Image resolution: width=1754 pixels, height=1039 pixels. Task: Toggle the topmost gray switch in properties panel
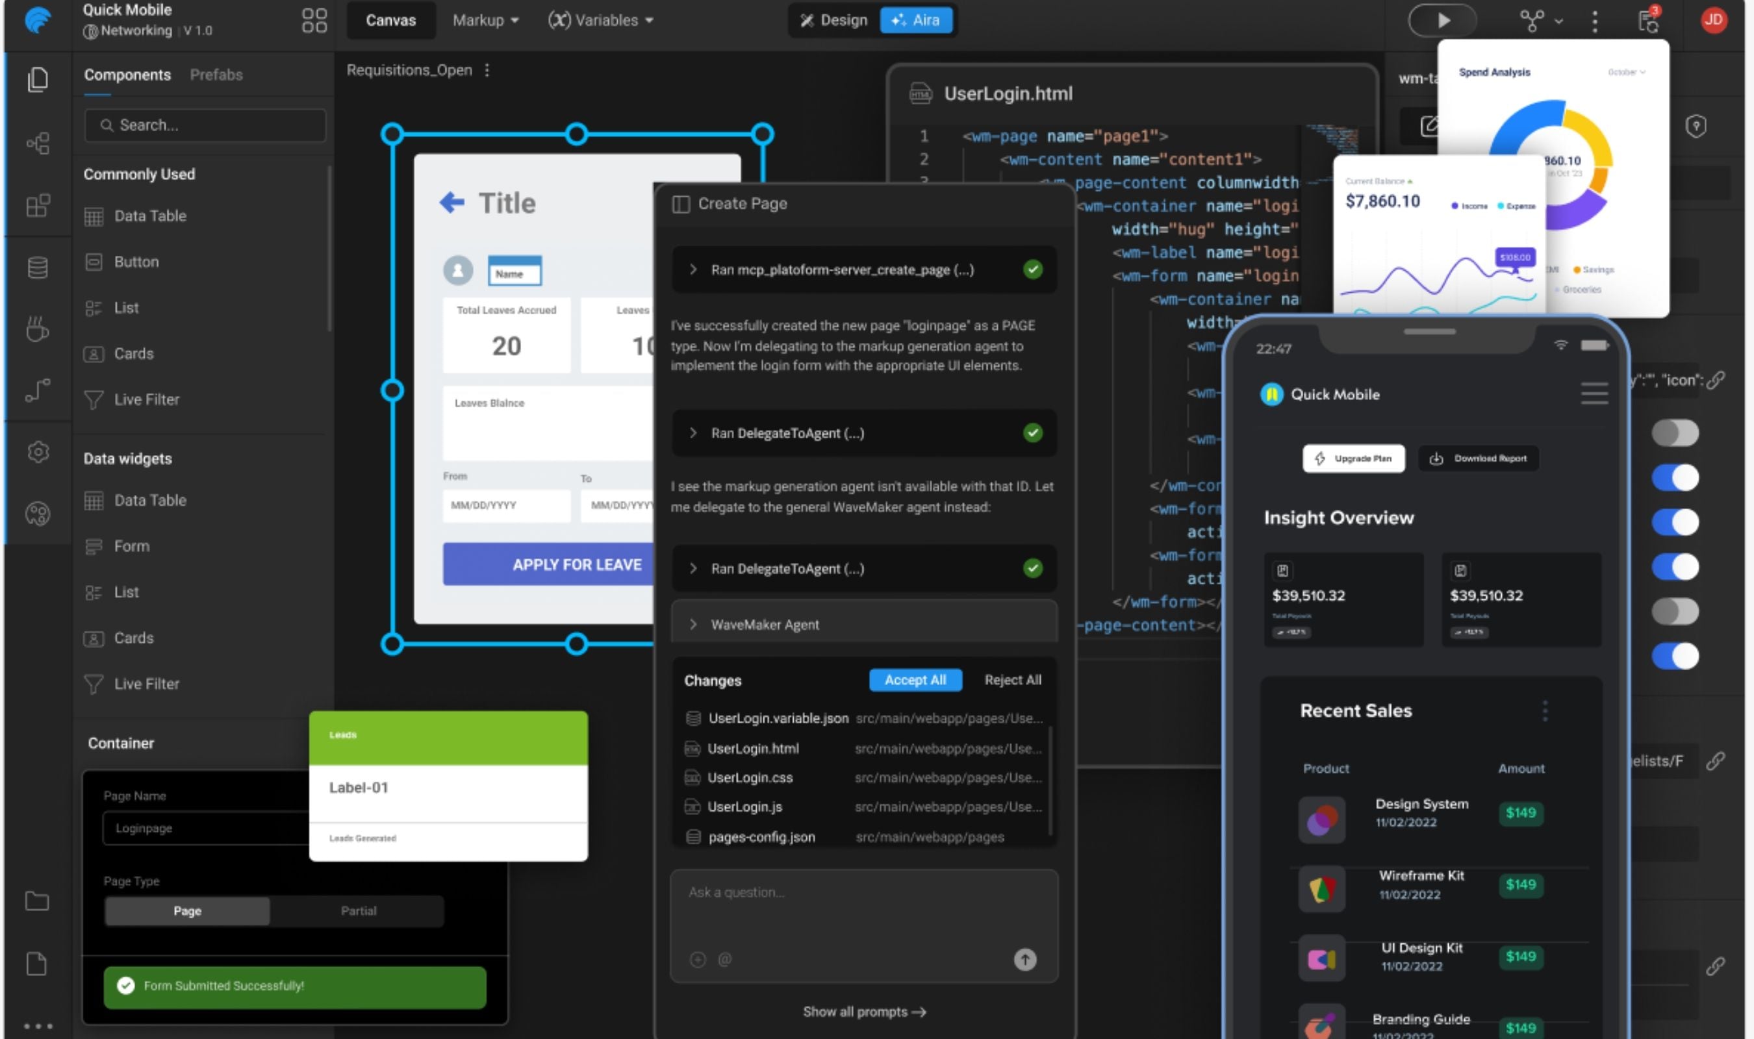1674,432
